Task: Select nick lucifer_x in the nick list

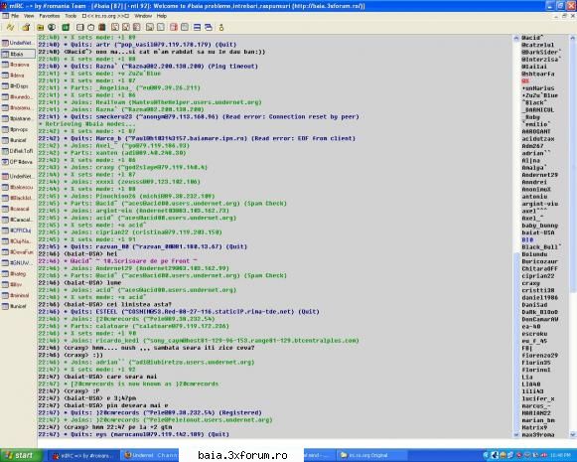Action: coord(538,398)
